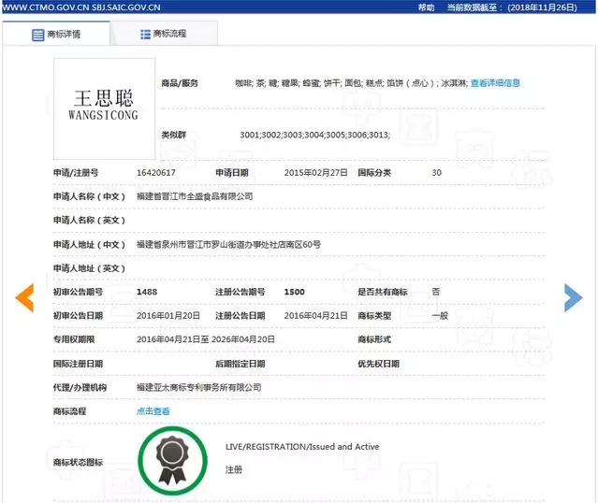This screenshot has height=503, width=598.
Task: Click the application date 2015年02月27日
Action: (315, 173)
